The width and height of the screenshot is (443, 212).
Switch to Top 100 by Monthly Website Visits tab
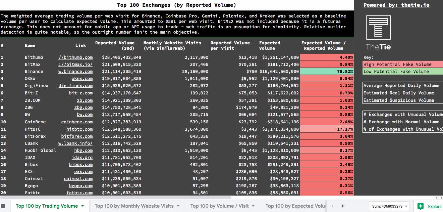pos(134,206)
